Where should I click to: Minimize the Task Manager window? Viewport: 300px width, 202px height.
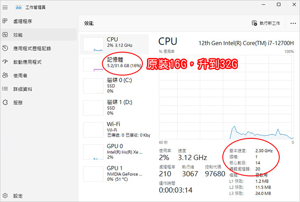coord(263,4)
